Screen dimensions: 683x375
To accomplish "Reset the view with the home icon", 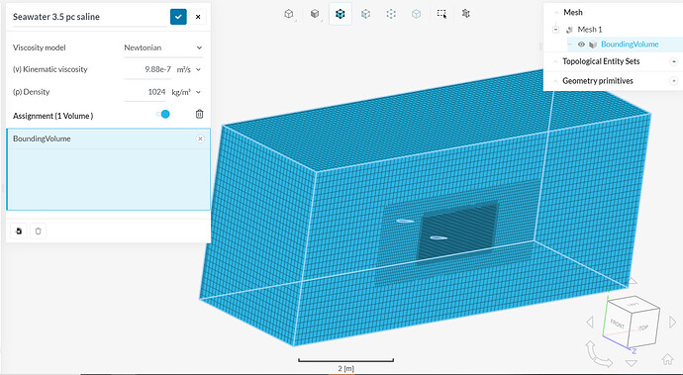I will (x=667, y=359).
